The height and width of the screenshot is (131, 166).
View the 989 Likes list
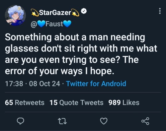click(124, 102)
